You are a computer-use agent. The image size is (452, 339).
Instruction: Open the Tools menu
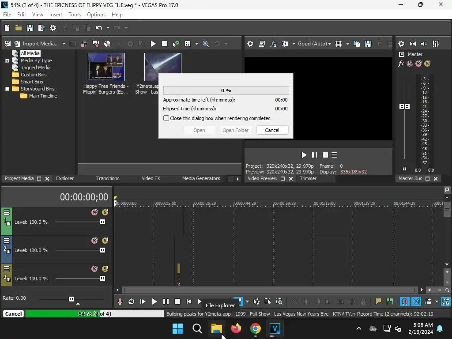point(74,15)
